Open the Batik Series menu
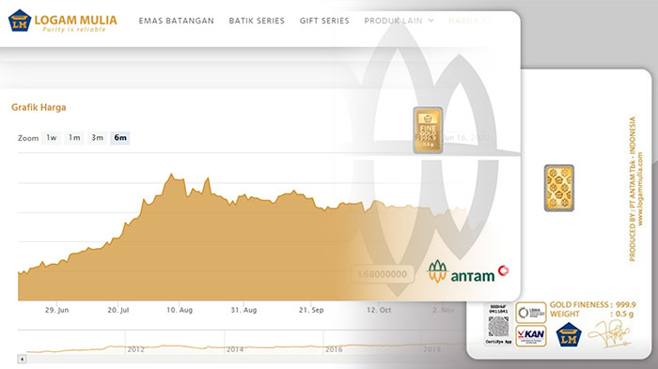Image resolution: width=658 pixels, height=369 pixels. 257,21
